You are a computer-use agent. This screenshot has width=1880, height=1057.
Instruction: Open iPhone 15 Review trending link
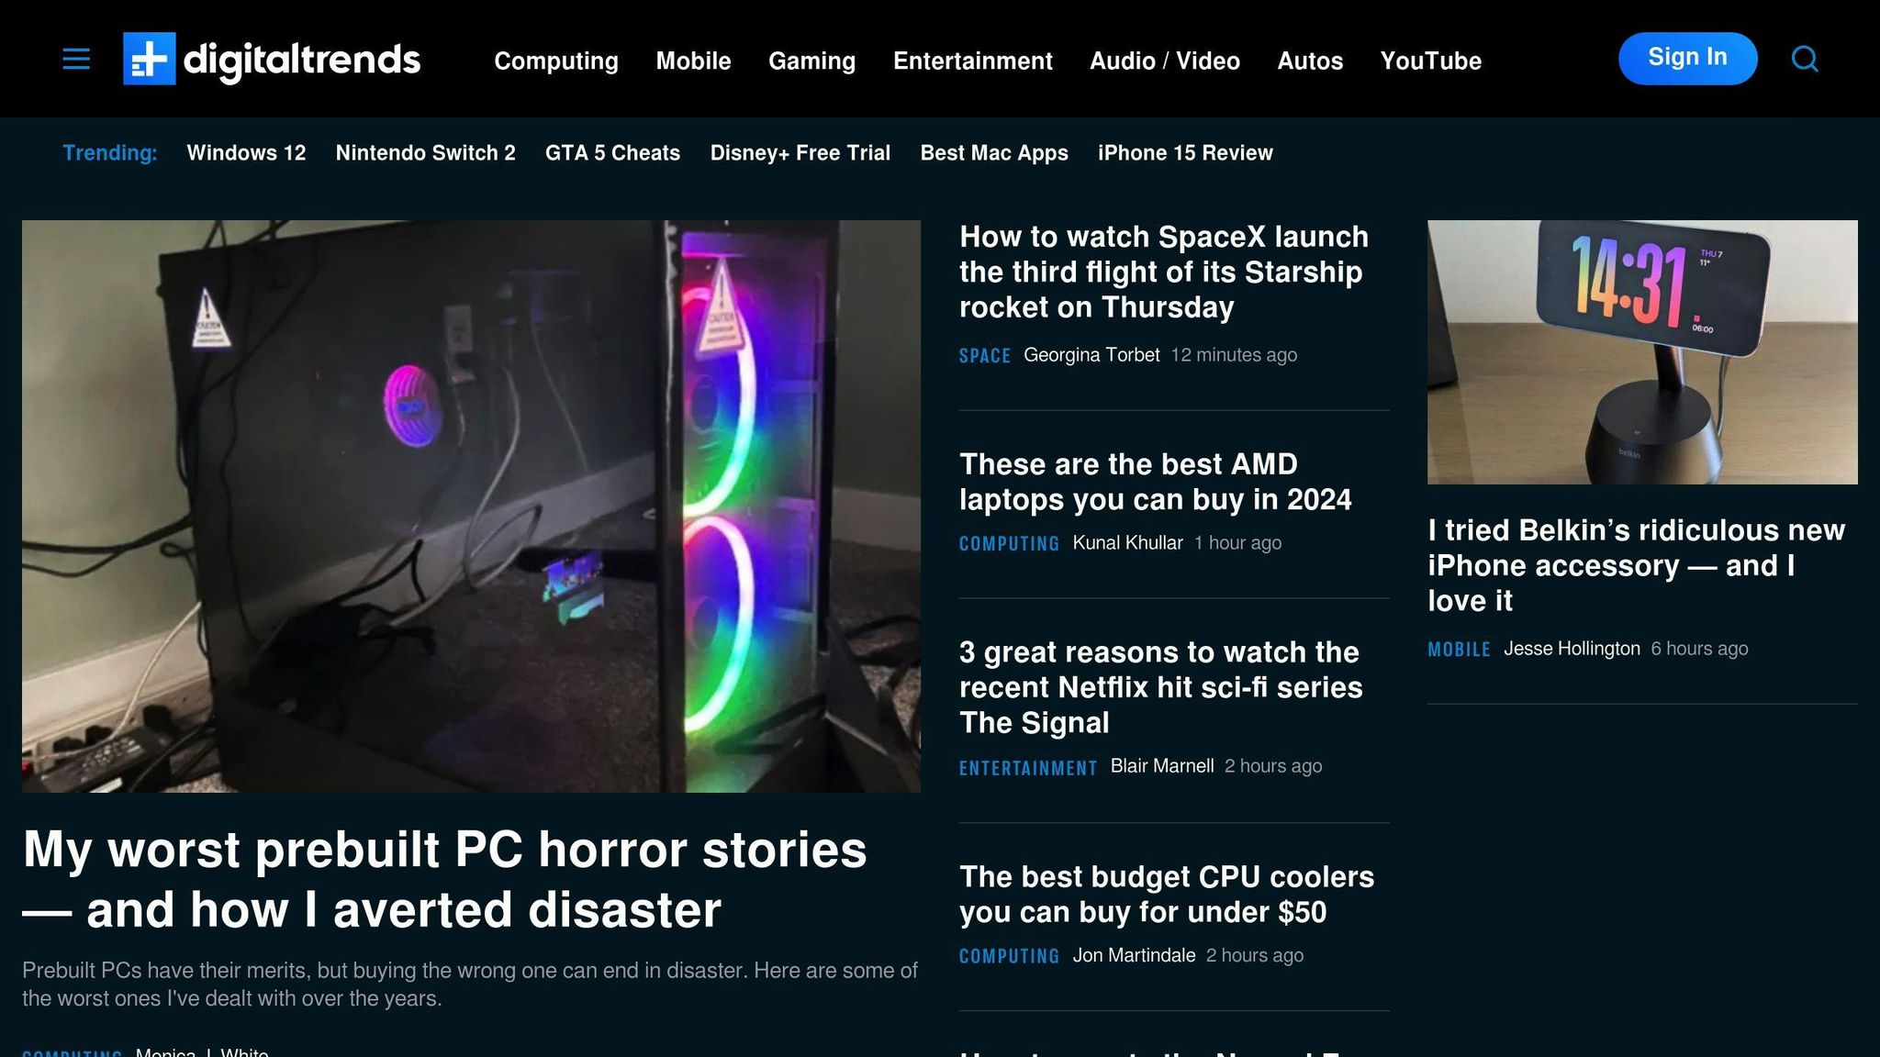coord(1185,153)
